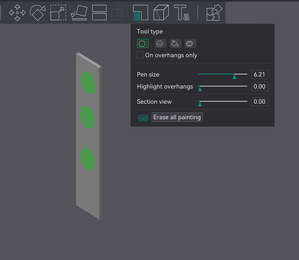Enable On overhangs only checkbox
Image resolution: width=299 pixels, height=260 pixels.
pos(140,55)
